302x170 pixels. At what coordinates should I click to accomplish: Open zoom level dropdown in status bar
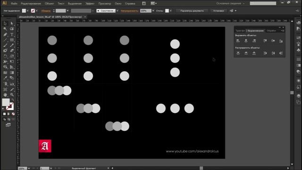pyautogui.click(x=29, y=168)
